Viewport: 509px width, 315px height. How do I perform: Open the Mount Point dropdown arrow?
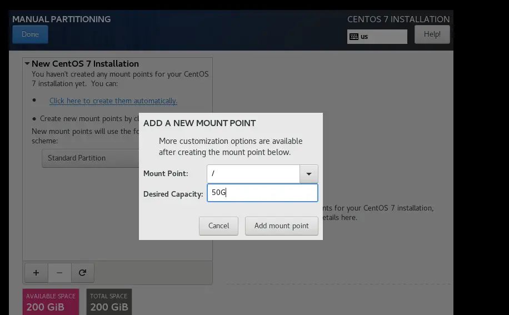point(309,174)
